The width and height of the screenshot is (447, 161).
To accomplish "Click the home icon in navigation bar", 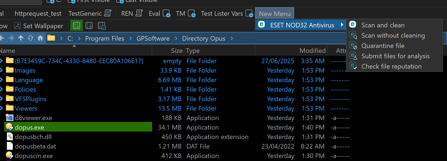I will 40,38.
